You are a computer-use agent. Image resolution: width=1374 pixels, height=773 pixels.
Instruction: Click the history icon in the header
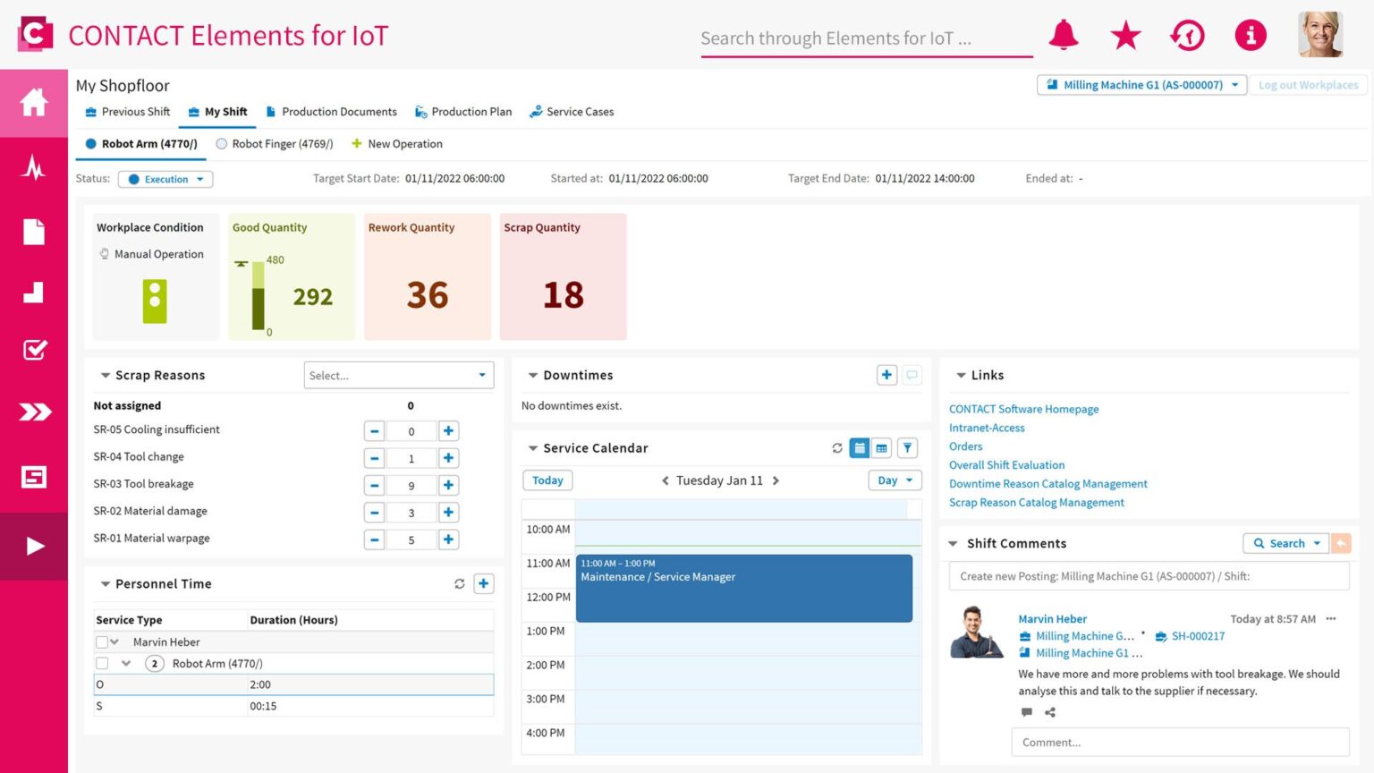(x=1187, y=36)
